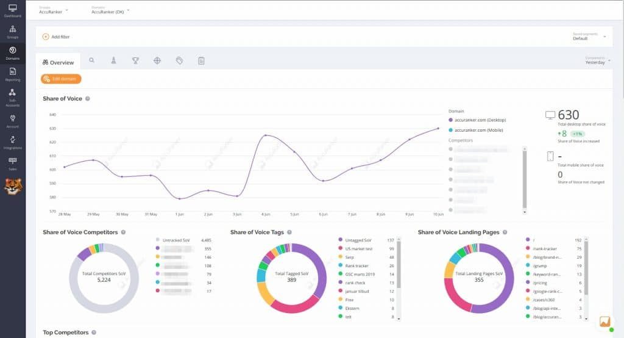624x338 pixels.
Task: Click the Add filter button
Action: pos(56,37)
